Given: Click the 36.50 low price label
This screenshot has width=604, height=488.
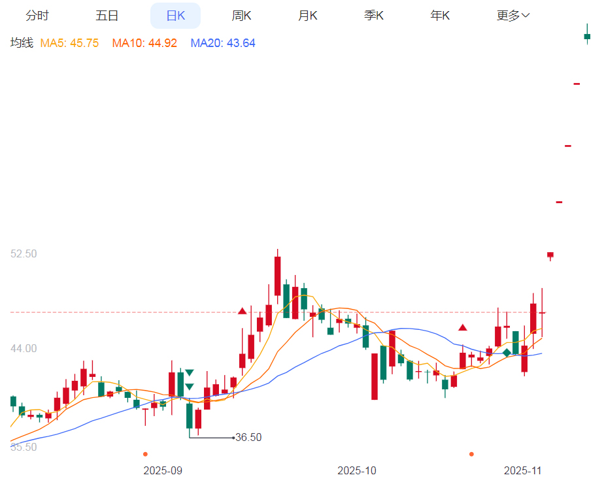Looking at the screenshot, I should coord(248,437).
